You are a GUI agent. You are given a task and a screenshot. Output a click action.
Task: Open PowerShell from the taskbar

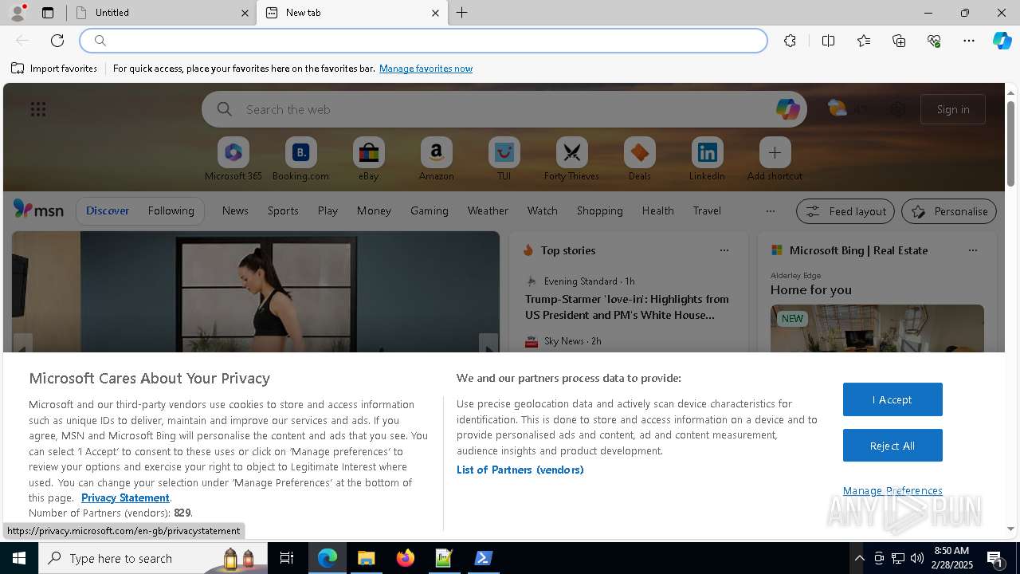click(483, 558)
